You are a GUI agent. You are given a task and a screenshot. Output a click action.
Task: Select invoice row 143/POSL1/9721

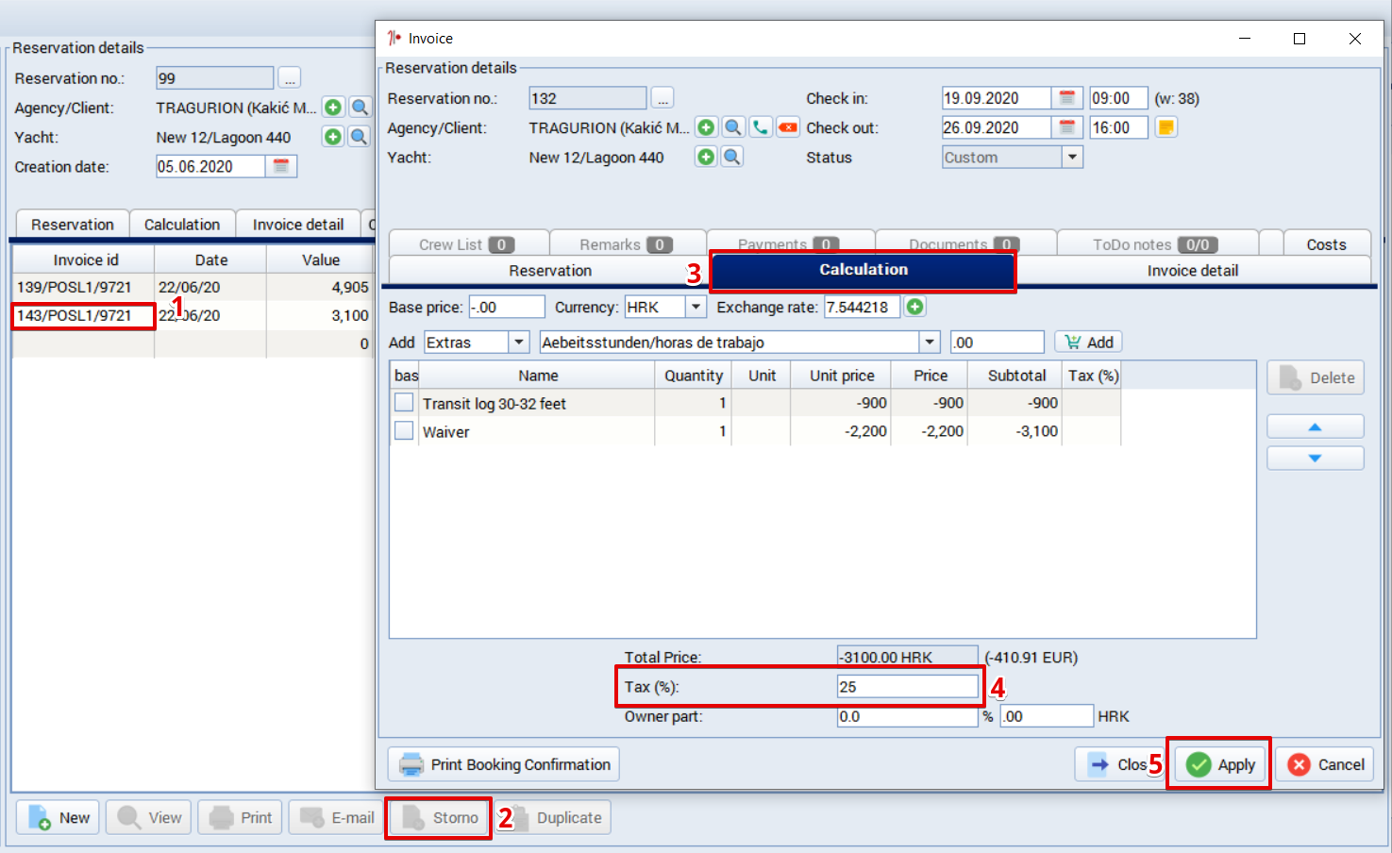point(193,315)
